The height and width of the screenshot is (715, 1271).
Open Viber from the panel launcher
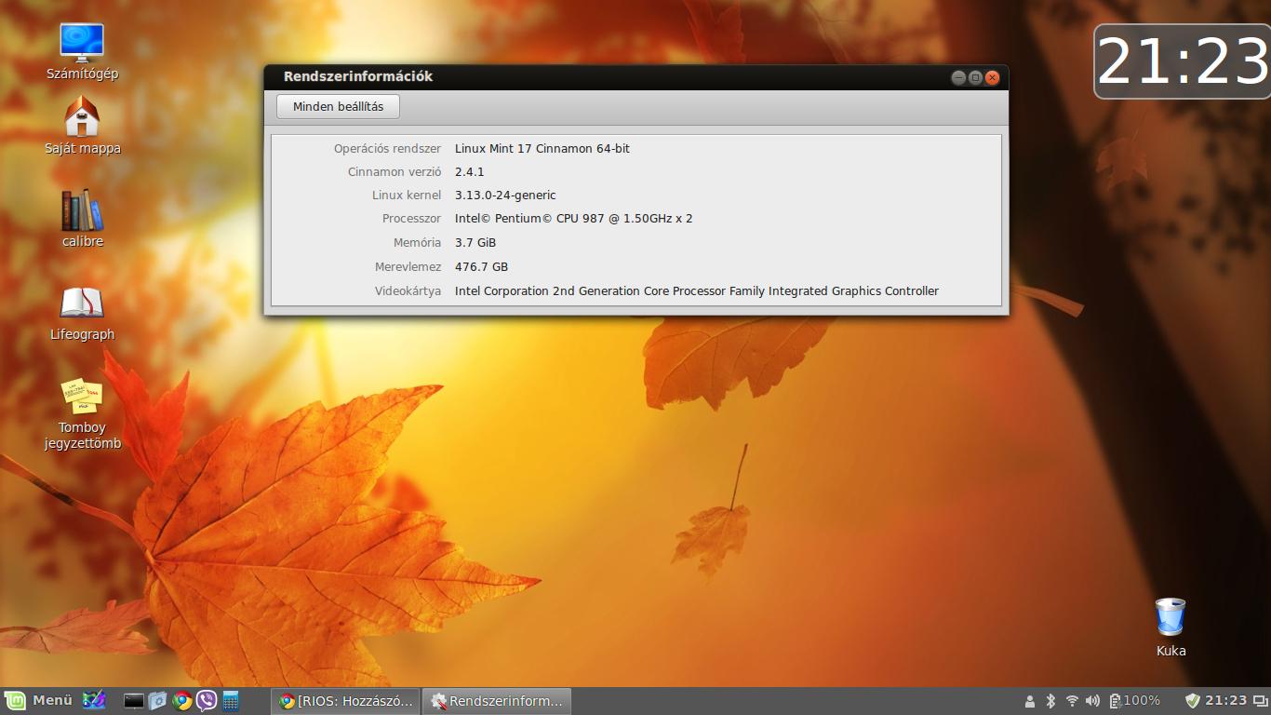(x=207, y=701)
